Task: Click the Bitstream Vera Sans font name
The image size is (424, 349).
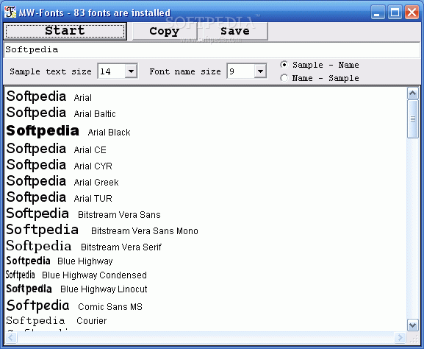Action: pyautogui.click(x=119, y=214)
